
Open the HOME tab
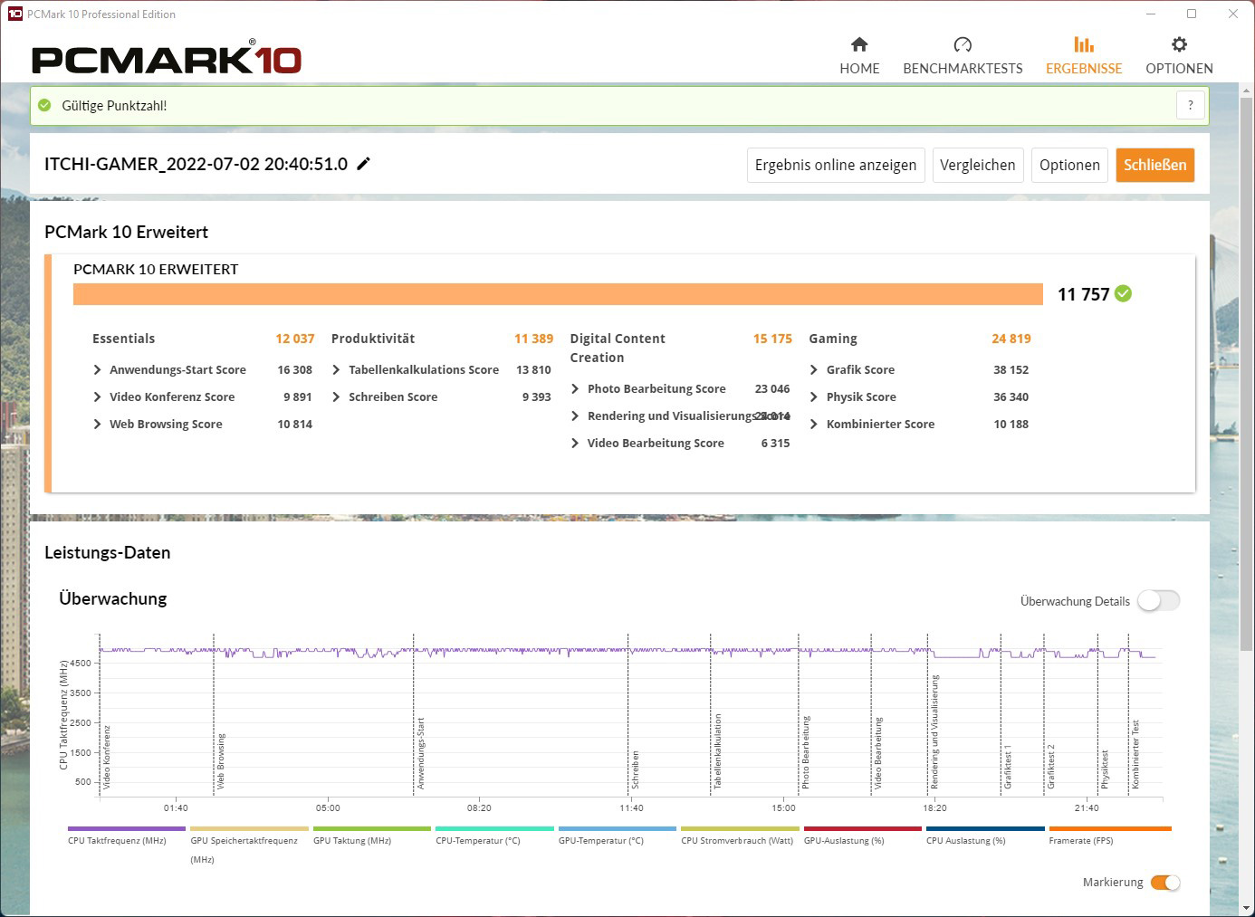pyautogui.click(x=859, y=56)
